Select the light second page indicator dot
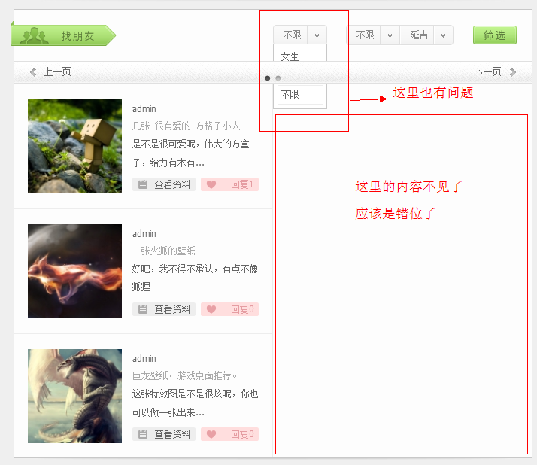Image resolution: width=537 pixels, height=465 pixels. pyautogui.click(x=278, y=78)
